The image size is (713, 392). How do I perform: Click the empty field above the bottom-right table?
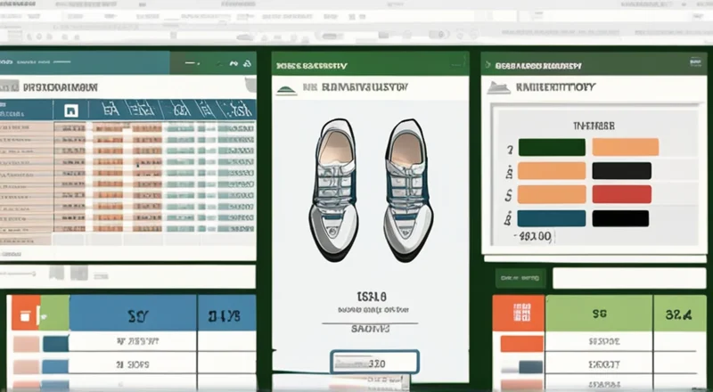click(x=622, y=279)
